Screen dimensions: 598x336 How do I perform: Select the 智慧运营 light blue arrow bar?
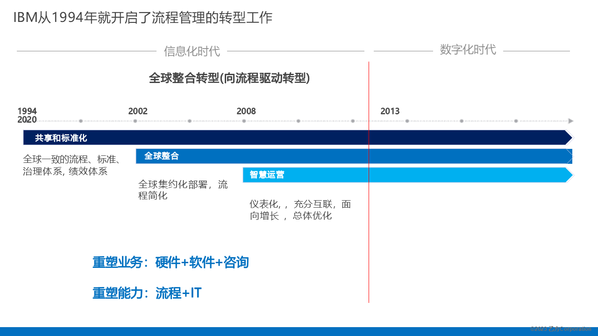(408, 175)
